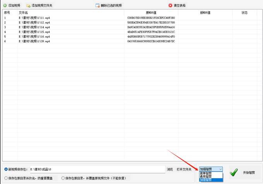
Task: Click the 新MD5值 column header
Action: (205, 13)
